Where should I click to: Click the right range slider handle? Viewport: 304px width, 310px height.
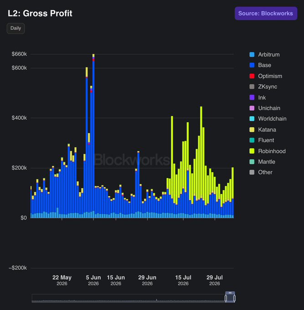pos(234,298)
